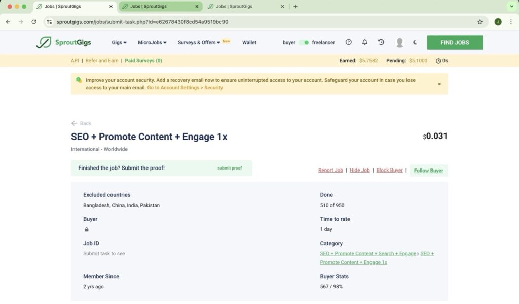The width and height of the screenshot is (519, 304).
Task: Toggle the buyer/freelancer switch
Action: [303, 43]
